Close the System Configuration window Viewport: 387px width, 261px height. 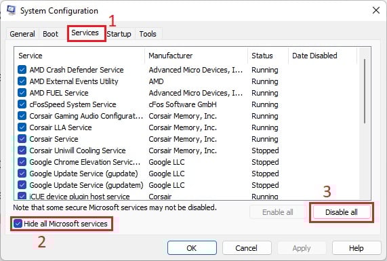[x=376, y=10]
